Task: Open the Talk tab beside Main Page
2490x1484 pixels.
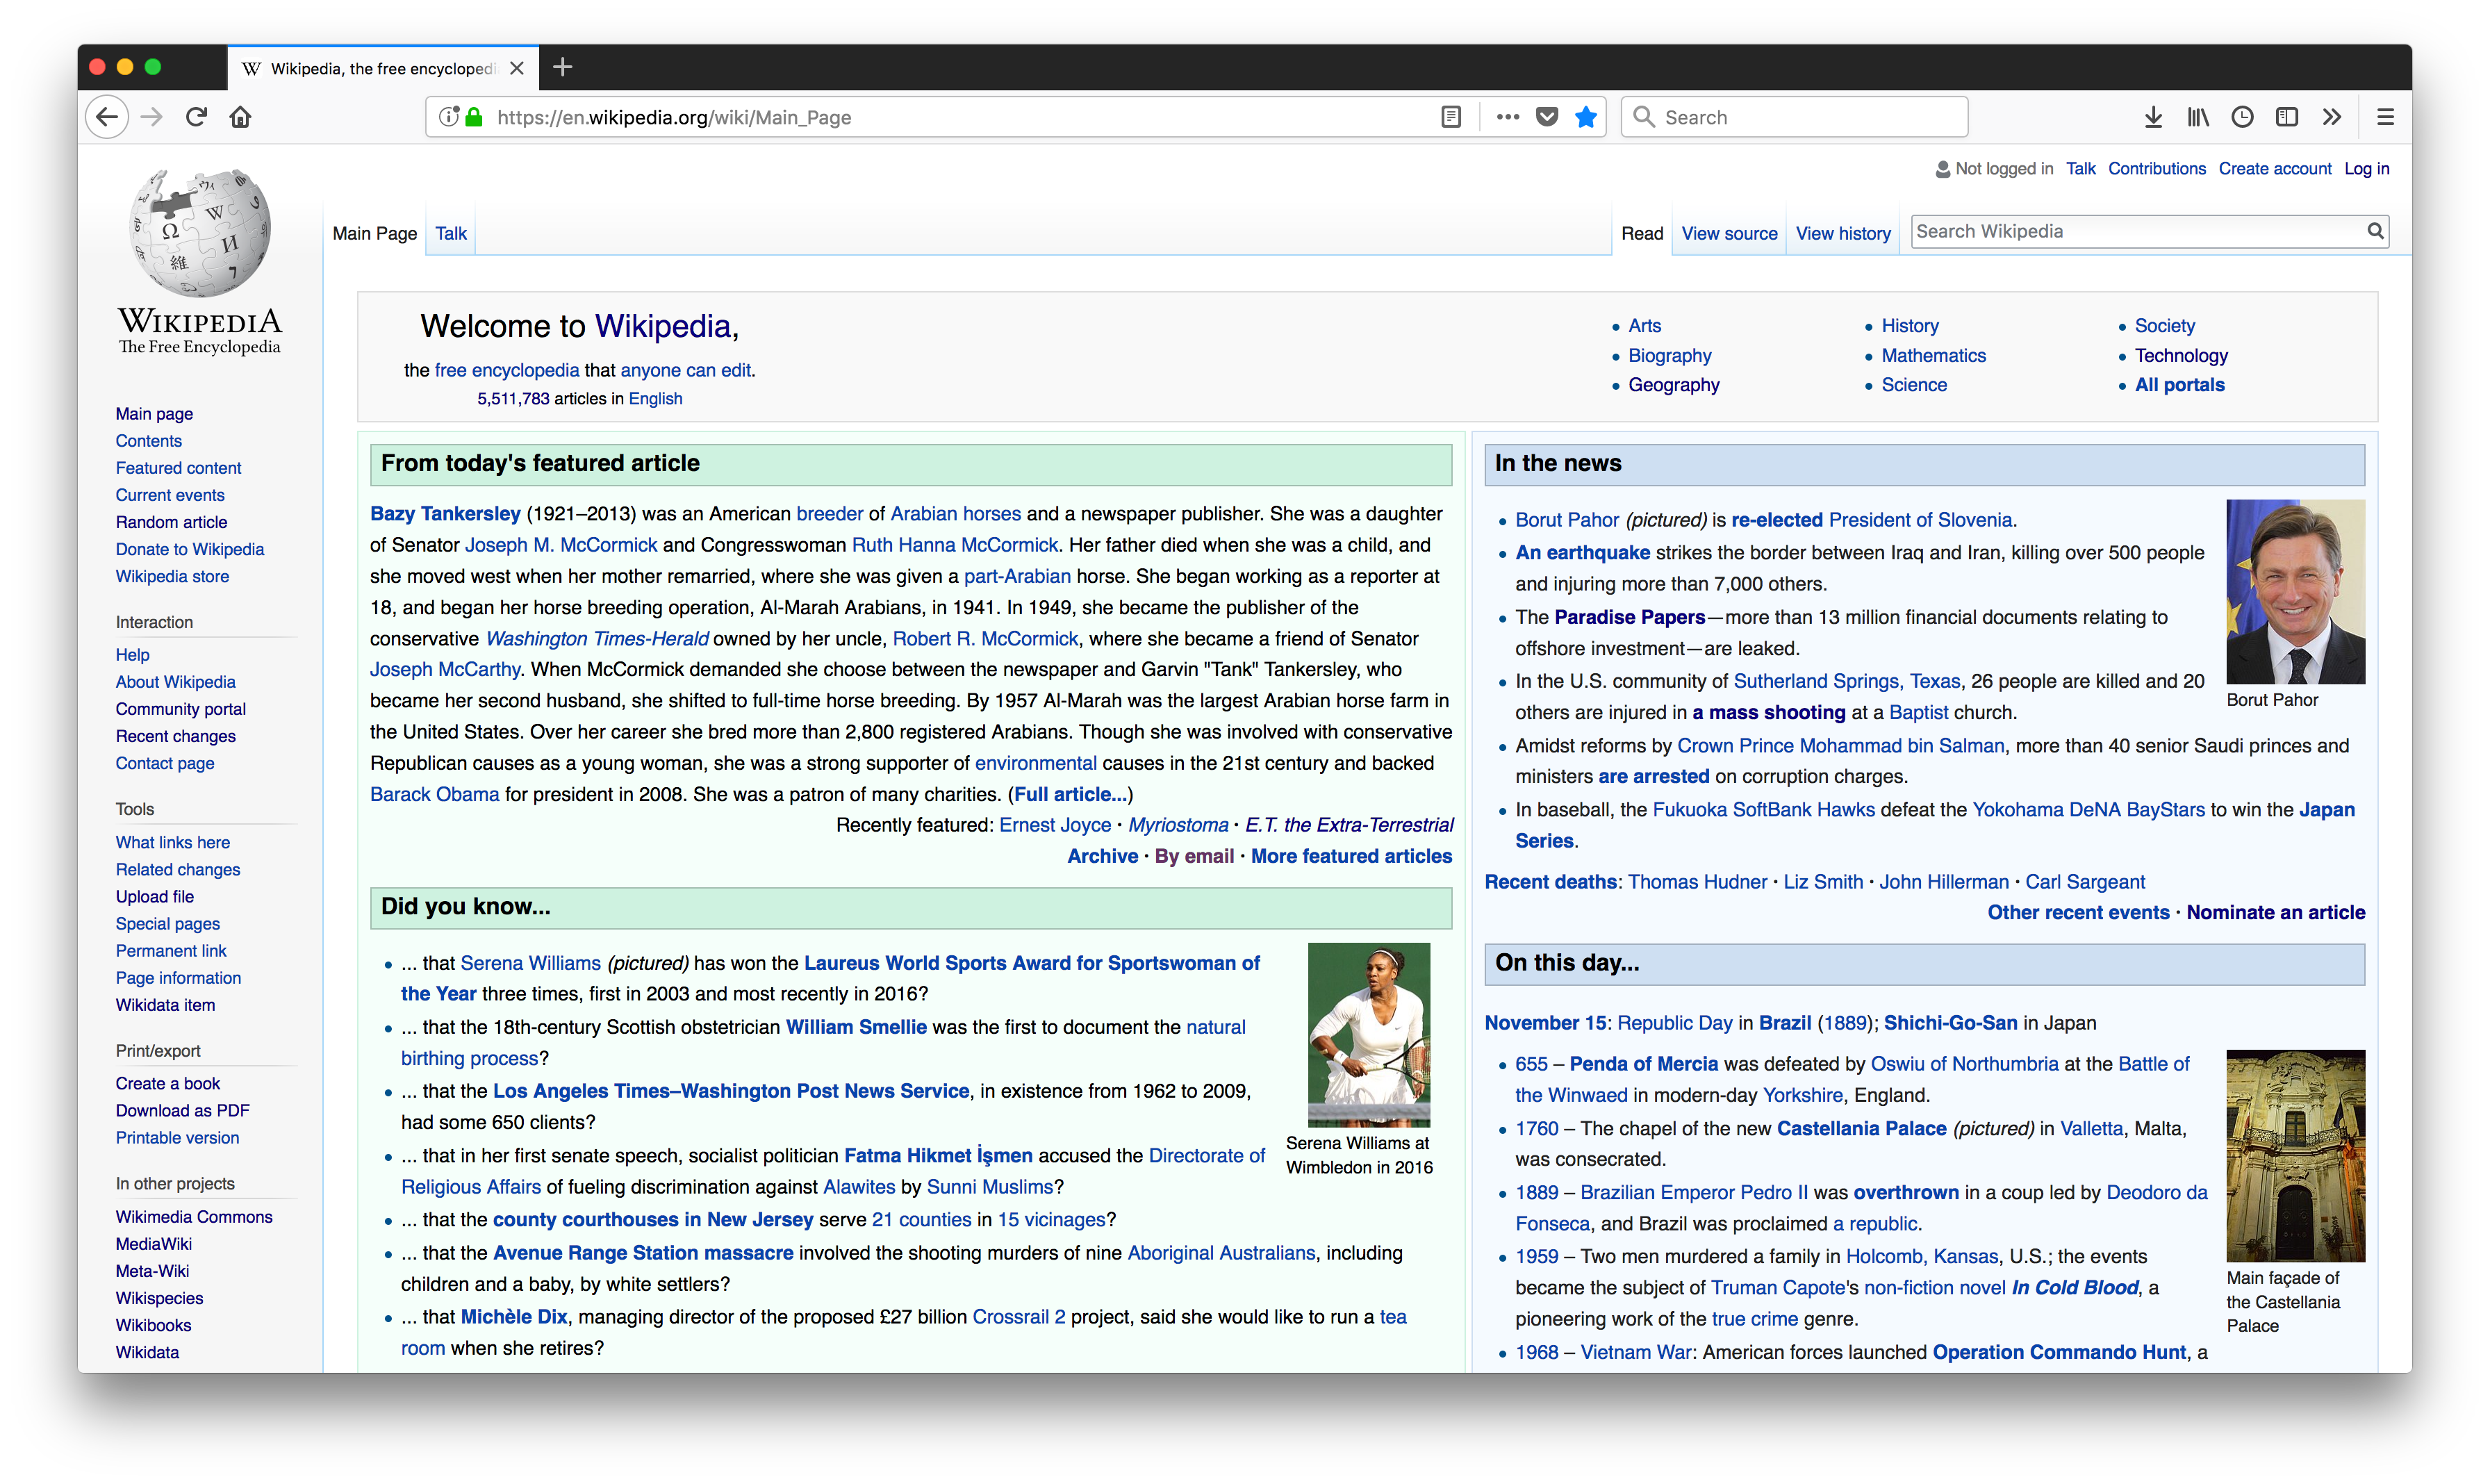Action: [x=450, y=233]
